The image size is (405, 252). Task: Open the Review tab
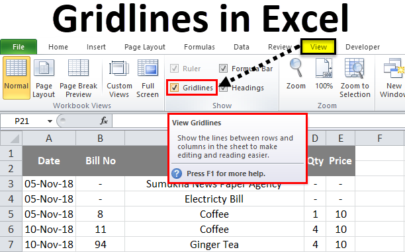[x=280, y=47]
